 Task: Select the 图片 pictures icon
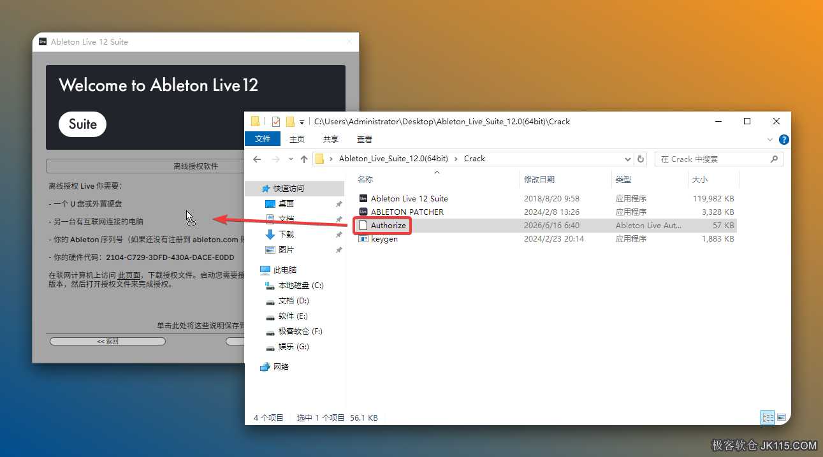coord(270,250)
